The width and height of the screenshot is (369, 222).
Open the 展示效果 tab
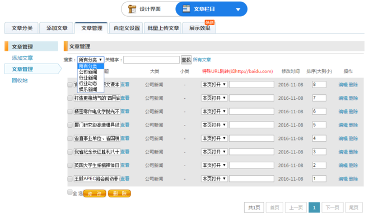[199, 28]
